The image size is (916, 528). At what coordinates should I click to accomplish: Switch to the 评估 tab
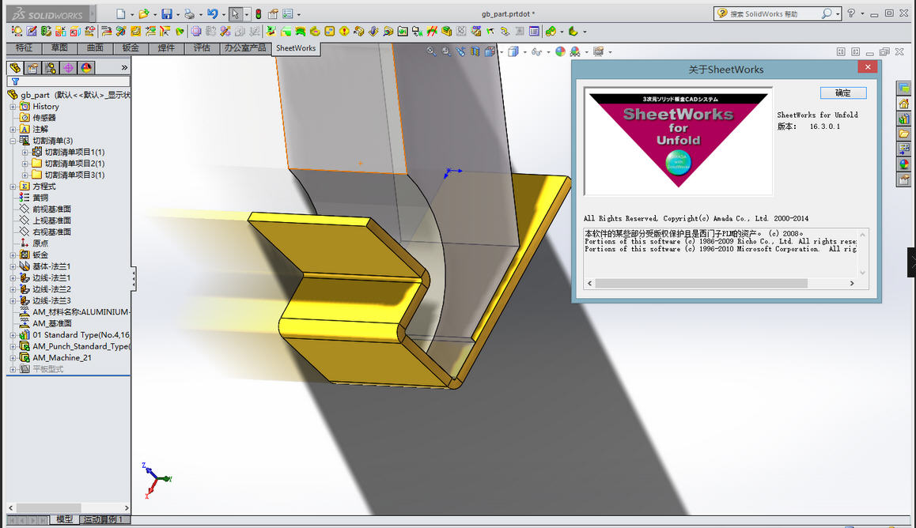(203, 48)
